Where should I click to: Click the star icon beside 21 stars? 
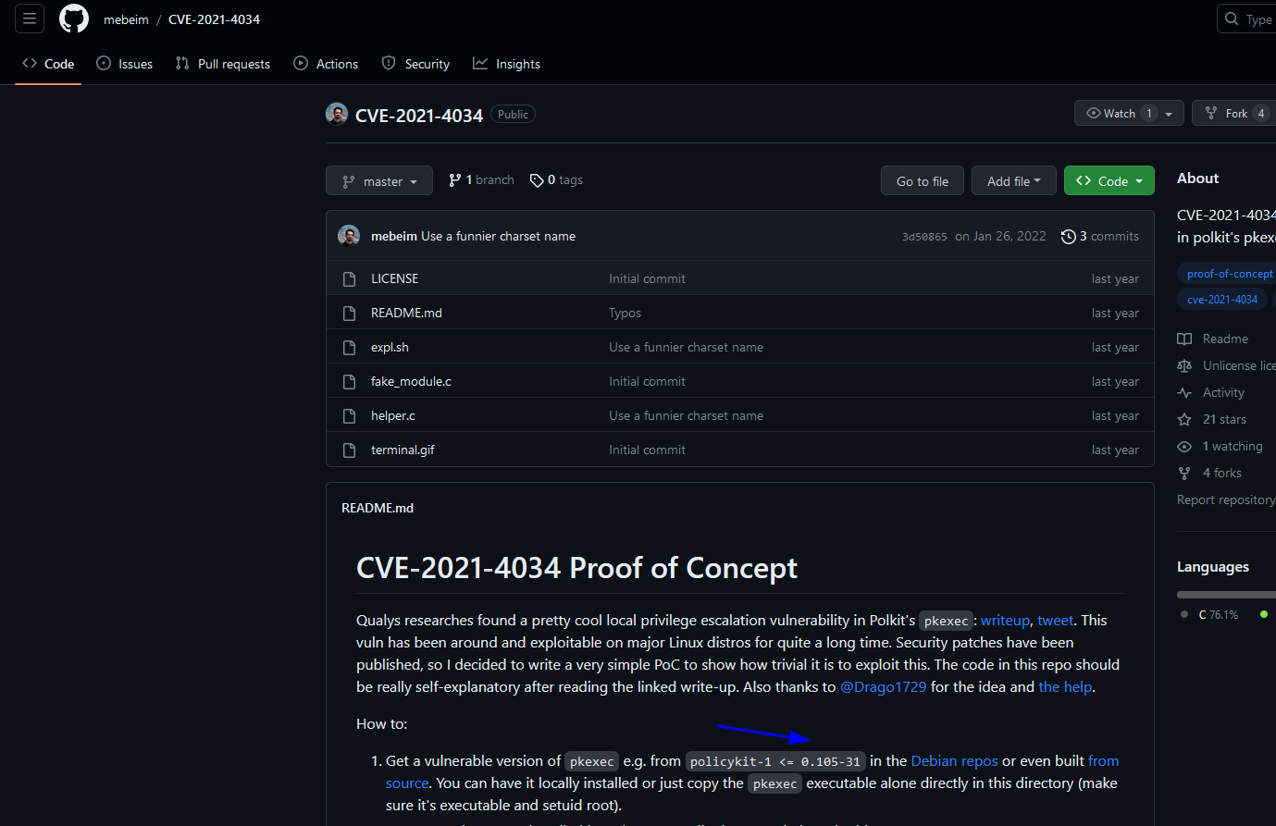(1184, 419)
